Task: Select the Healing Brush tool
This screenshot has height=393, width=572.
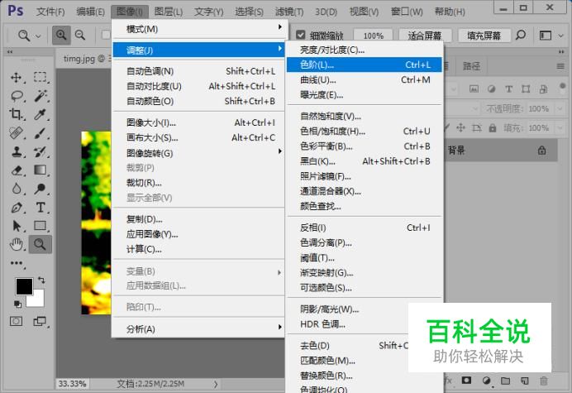Action: 16,133
